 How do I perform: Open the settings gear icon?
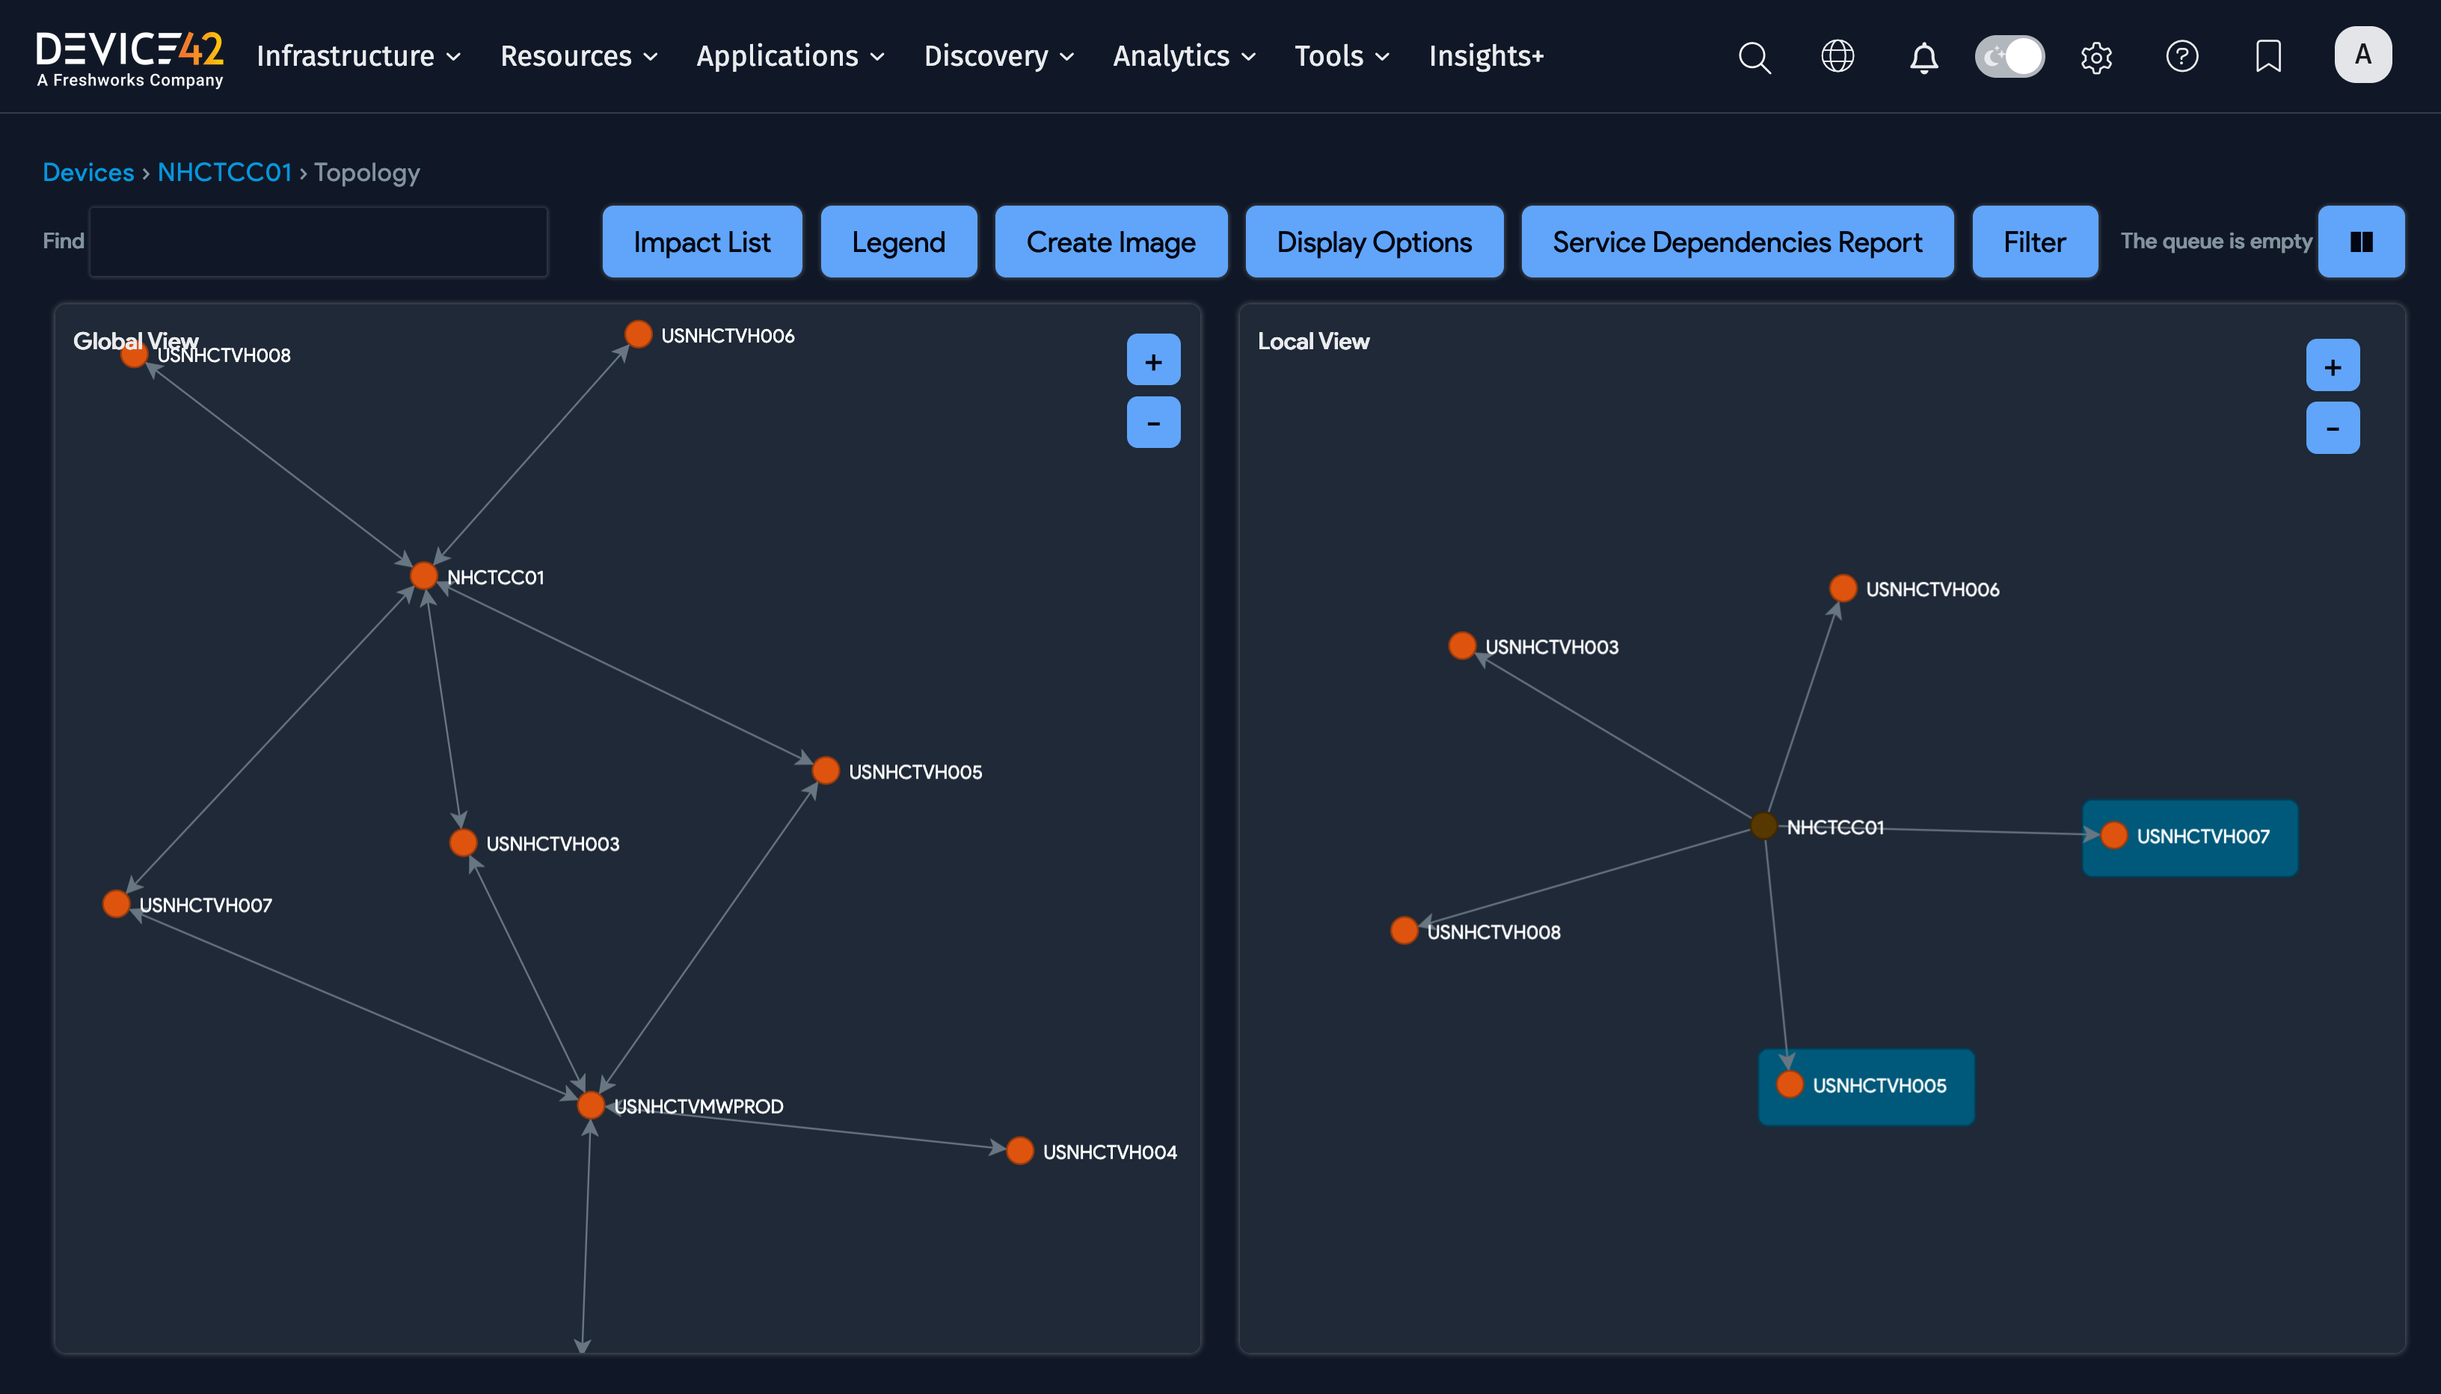tap(2095, 57)
